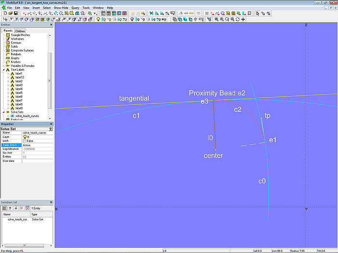Click the rotate view icon
The image size is (338, 253).
tap(238, 19)
